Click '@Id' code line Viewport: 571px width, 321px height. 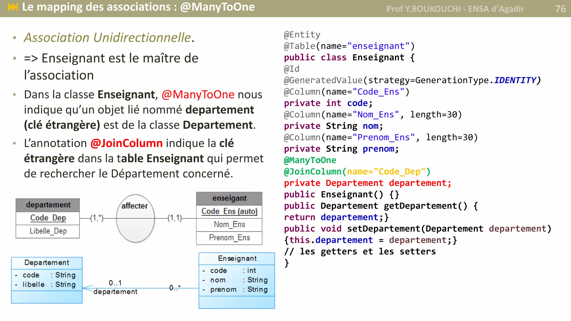point(292,69)
